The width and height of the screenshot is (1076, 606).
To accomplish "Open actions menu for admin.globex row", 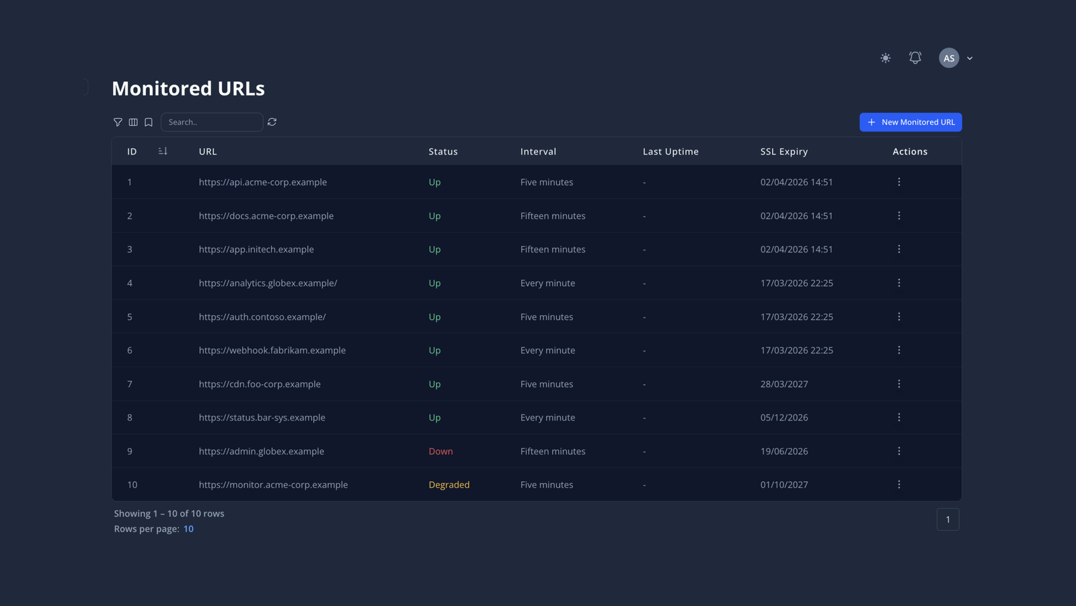I will (899, 451).
